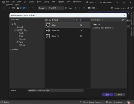Select the Code tree item
134x104 pixels.
click(21, 33)
